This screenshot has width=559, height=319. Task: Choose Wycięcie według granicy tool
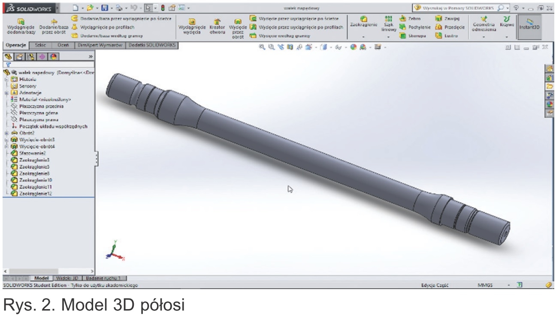coord(280,36)
